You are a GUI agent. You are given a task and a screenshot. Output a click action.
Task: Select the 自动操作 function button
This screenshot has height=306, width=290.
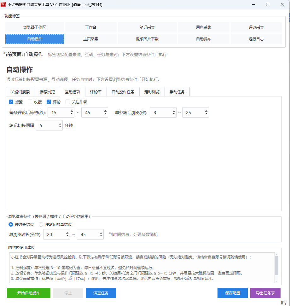pos(35,39)
